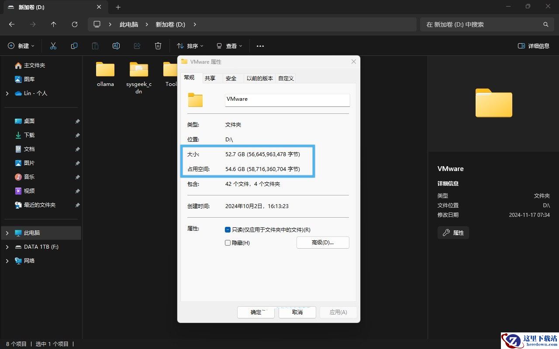Click the PC monitor icon in address bar
Screen dimensions: 559x349
coord(97,24)
